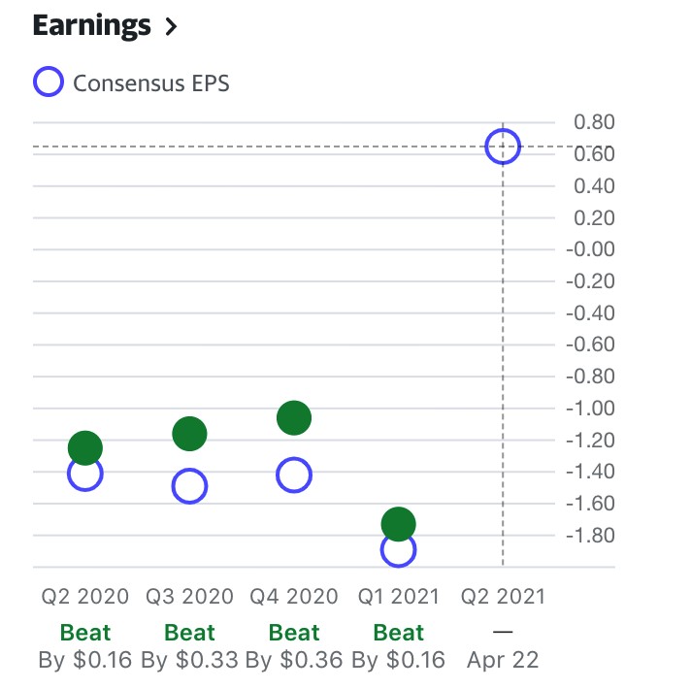The height and width of the screenshot is (689, 691).
Task: Click the green actual EPS dot for Q2 2020
Action: pyautogui.click(x=85, y=447)
